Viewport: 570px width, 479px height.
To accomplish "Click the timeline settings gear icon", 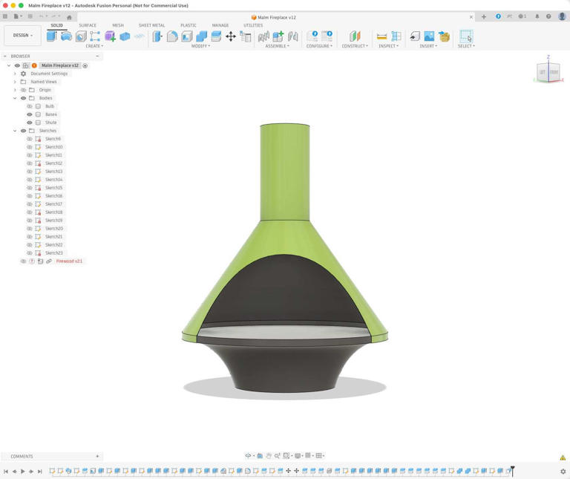I will (x=563, y=471).
